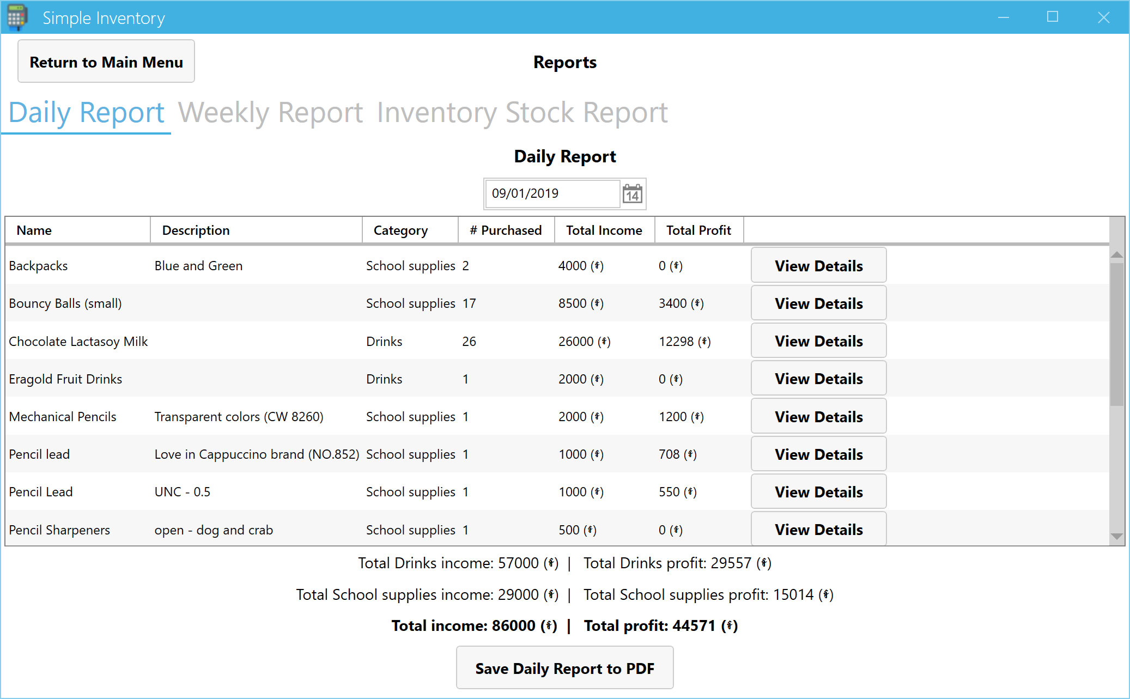Maximize the Simple Inventory window
Viewport: 1130px width, 699px height.
(1053, 17)
